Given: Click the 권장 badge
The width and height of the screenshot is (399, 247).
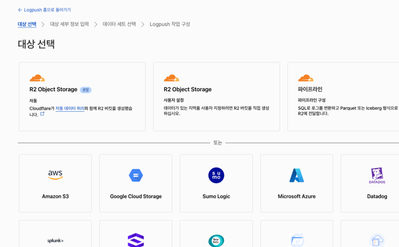Looking at the screenshot, I should click(85, 90).
